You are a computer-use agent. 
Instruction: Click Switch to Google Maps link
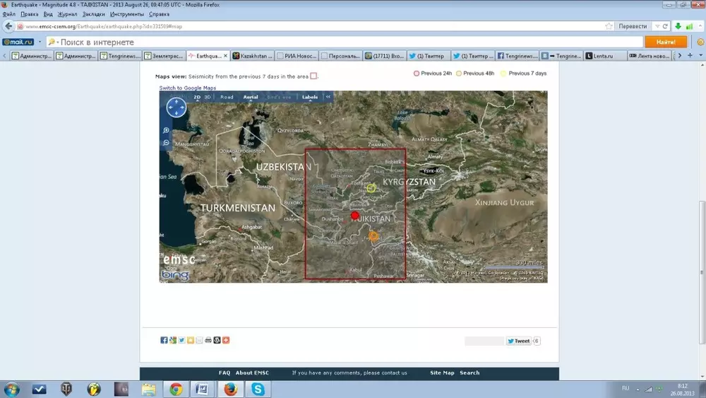(x=187, y=88)
